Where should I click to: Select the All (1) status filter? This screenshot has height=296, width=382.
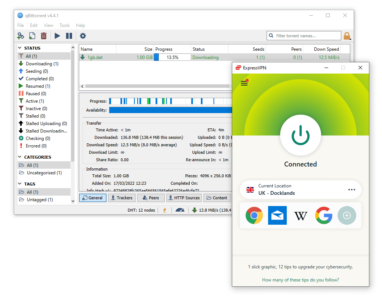click(44, 56)
